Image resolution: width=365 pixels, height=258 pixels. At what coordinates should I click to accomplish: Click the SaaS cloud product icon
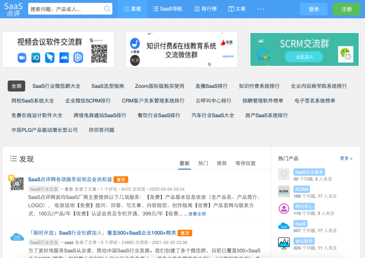pos(284,226)
